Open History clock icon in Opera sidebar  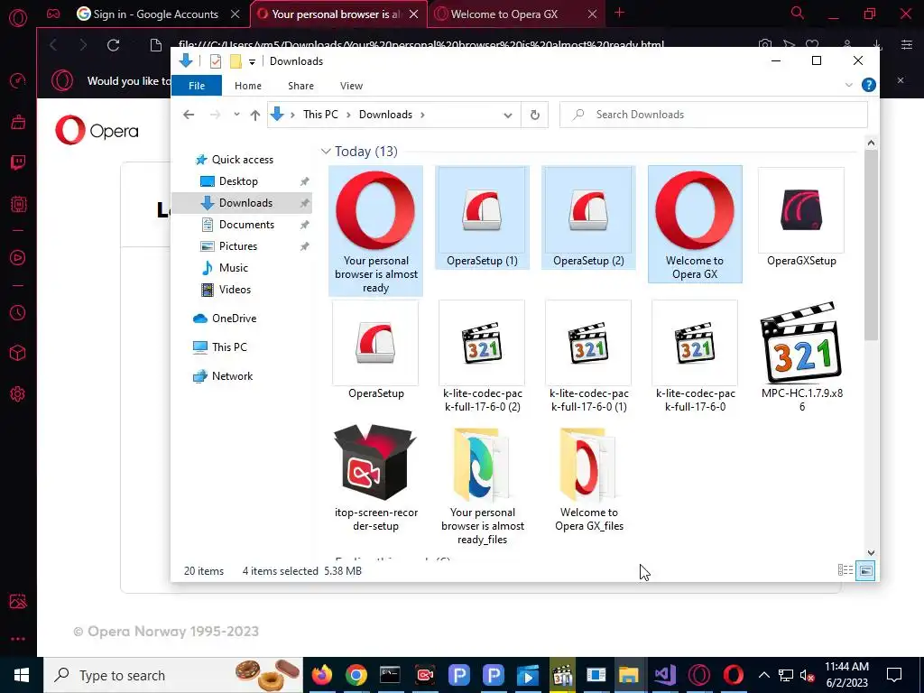pos(18,312)
